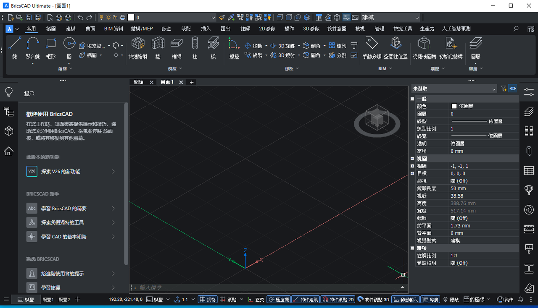
Task: Select the 聚合線 polyline tool
Action: (33, 48)
